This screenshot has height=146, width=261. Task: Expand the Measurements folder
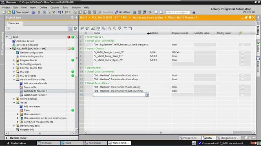click(18, 114)
